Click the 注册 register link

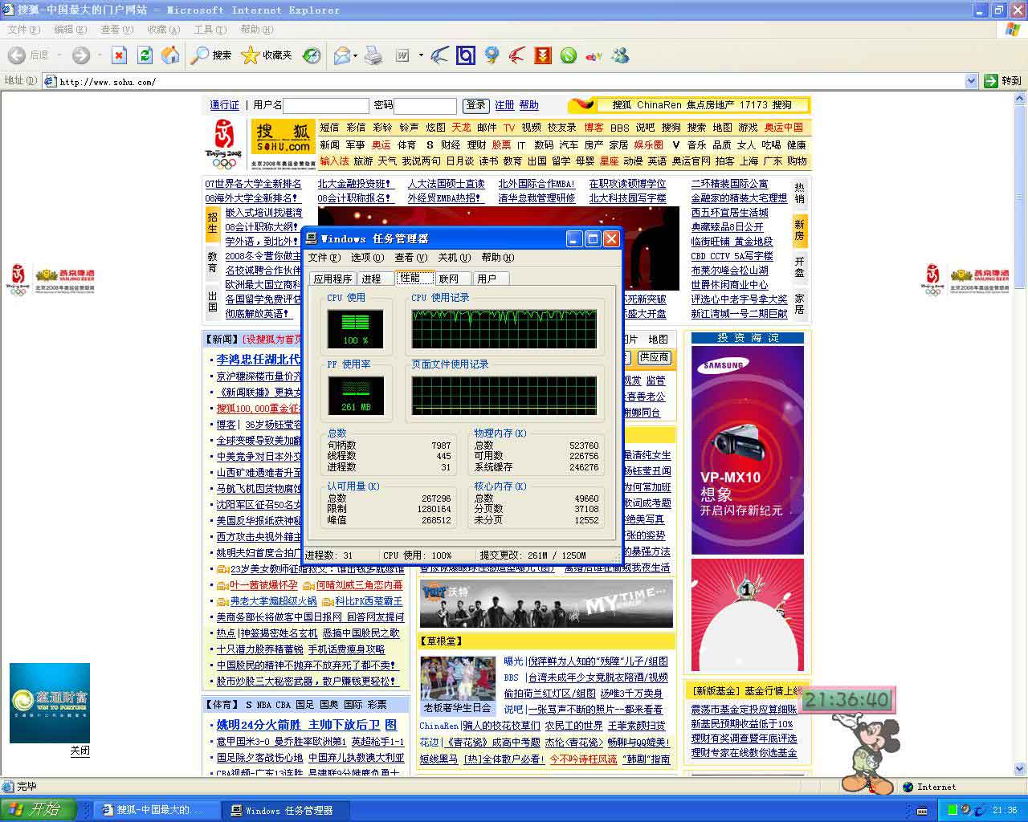coord(504,105)
